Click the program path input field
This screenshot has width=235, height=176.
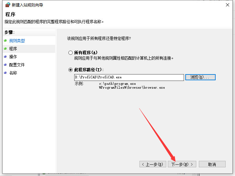129,77
